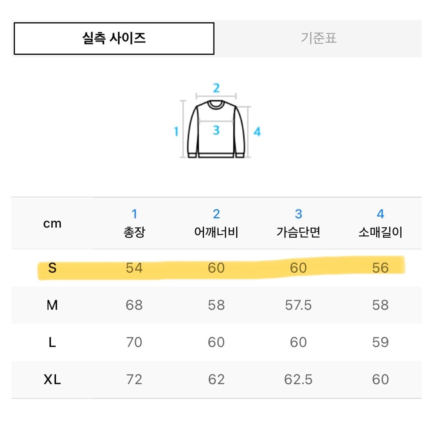Screen dimensions: 432x432
Task: Select the 실측 사이즈 tab
Action: (114, 38)
